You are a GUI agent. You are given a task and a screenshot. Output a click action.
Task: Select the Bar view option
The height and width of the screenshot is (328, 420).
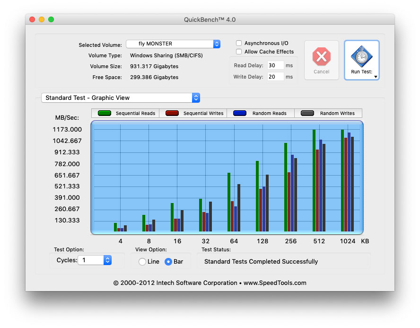tap(168, 262)
